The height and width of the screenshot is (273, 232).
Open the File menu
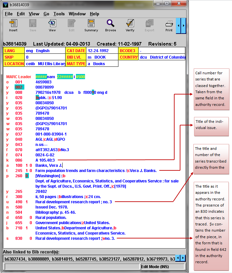pos(9,14)
